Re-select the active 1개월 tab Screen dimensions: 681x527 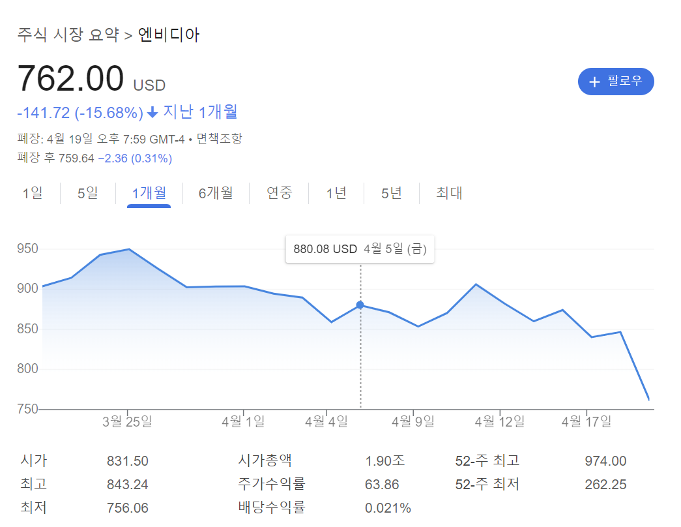pos(149,193)
